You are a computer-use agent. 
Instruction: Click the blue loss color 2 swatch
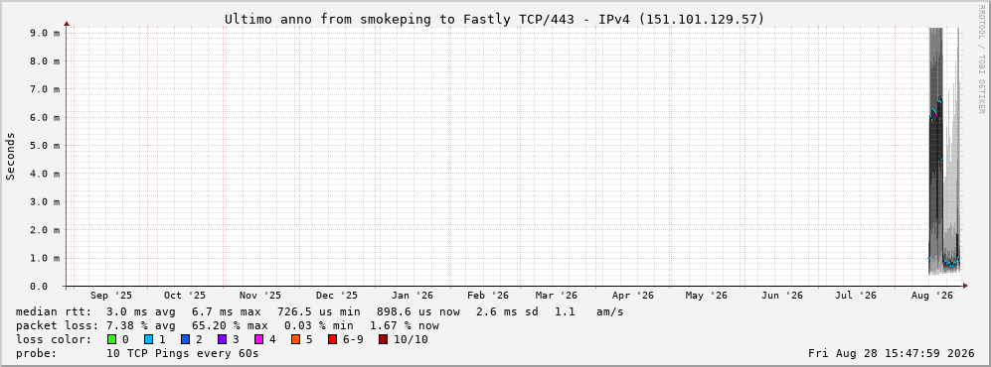point(186,339)
